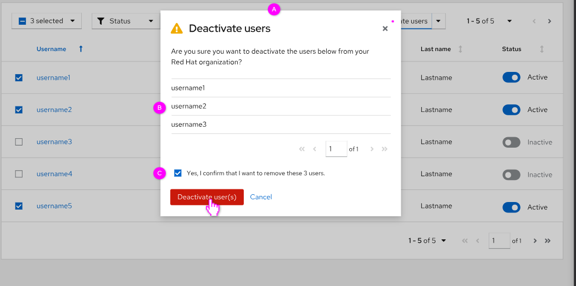The height and width of the screenshot is (286, 576).
Task: Go to first page in bottom pagination
Action: (465, 241)
